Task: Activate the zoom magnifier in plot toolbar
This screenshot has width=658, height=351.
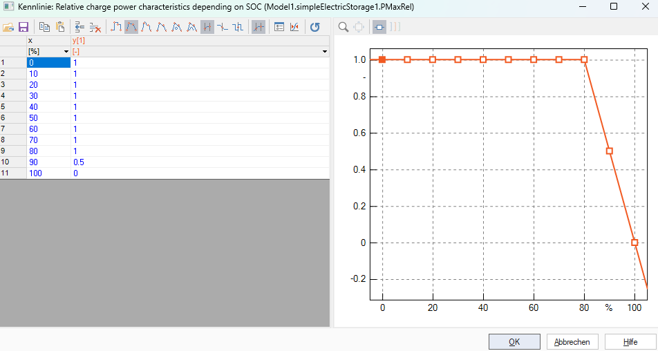Action: (x=344, y=27)
